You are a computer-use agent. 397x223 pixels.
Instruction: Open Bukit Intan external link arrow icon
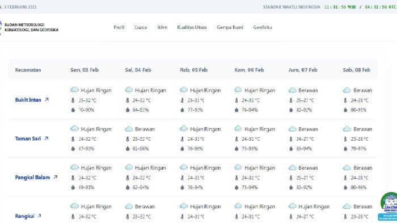(x=47, y=100)
